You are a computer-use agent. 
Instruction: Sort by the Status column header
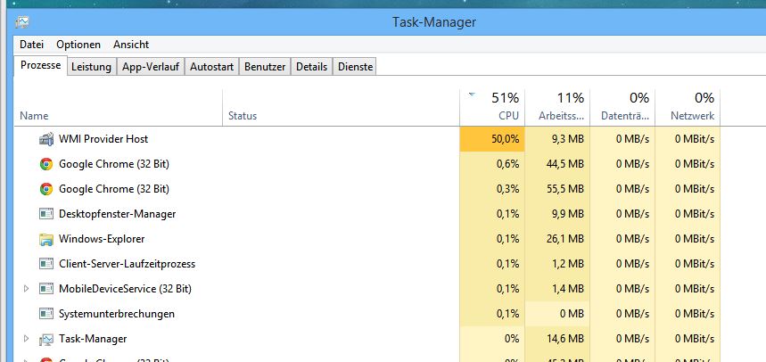(341, 108)
